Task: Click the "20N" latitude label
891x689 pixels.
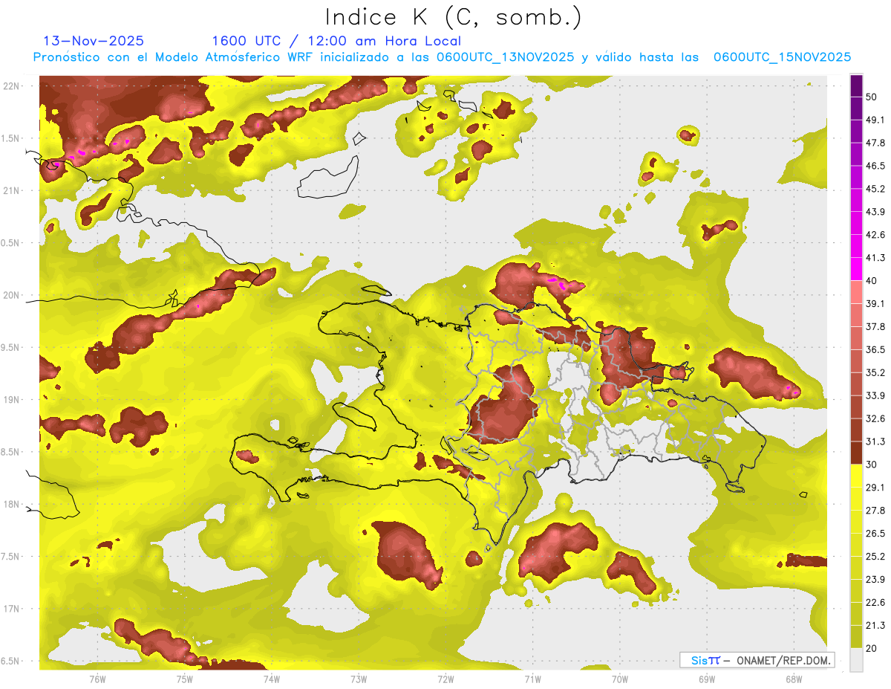Action: (11, 295)
